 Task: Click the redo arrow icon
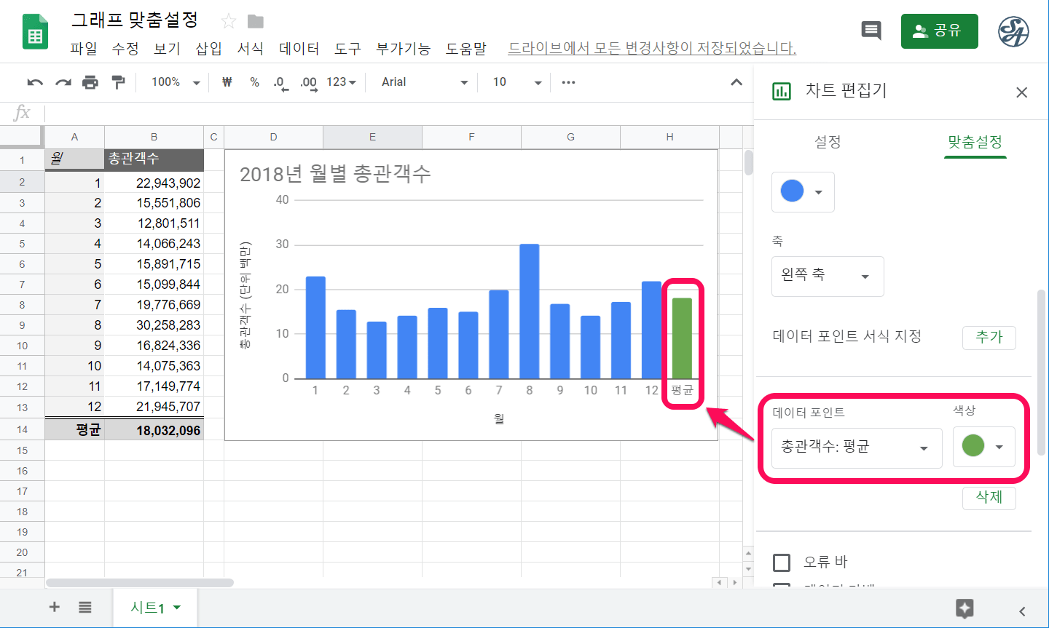[63, 82]
